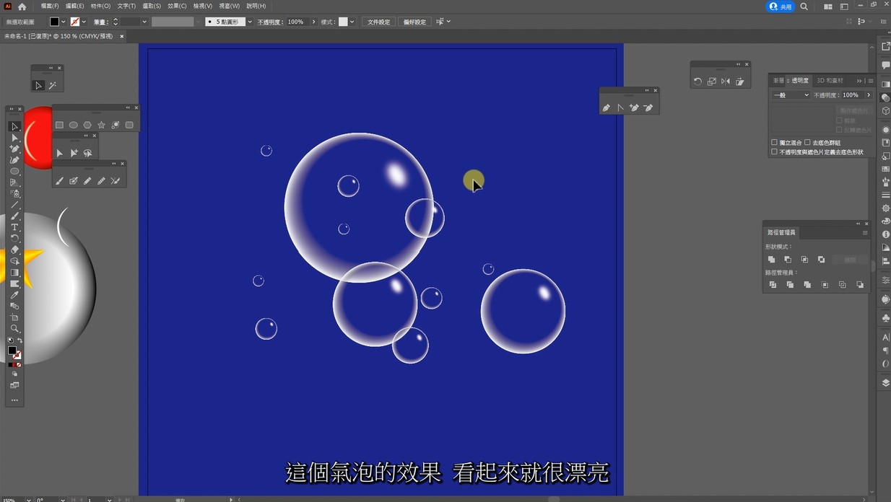Click the 偏好設定 button
Viewport: 891px width, 502px height.
click(x=414, y=22)
